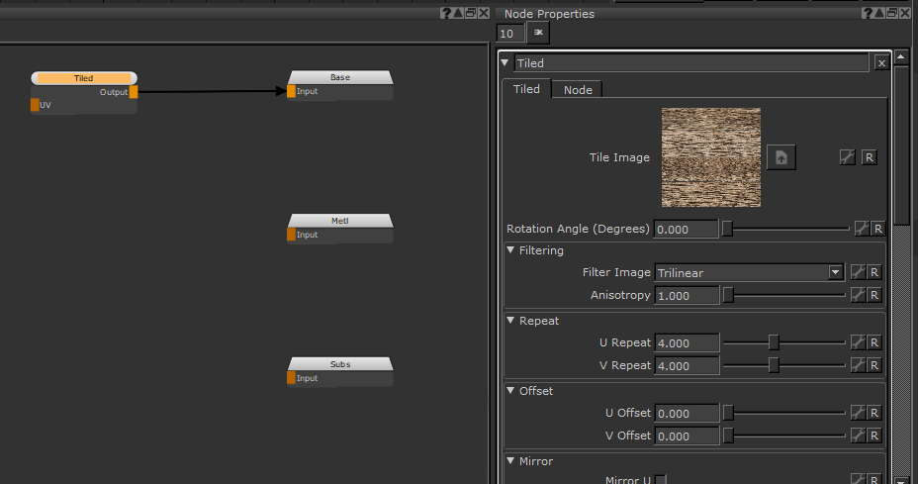Image resolution: width=918 pixels, height=484 pixels.
Task: Collapse the Repeat section
Action: click(x=511, y=321)
